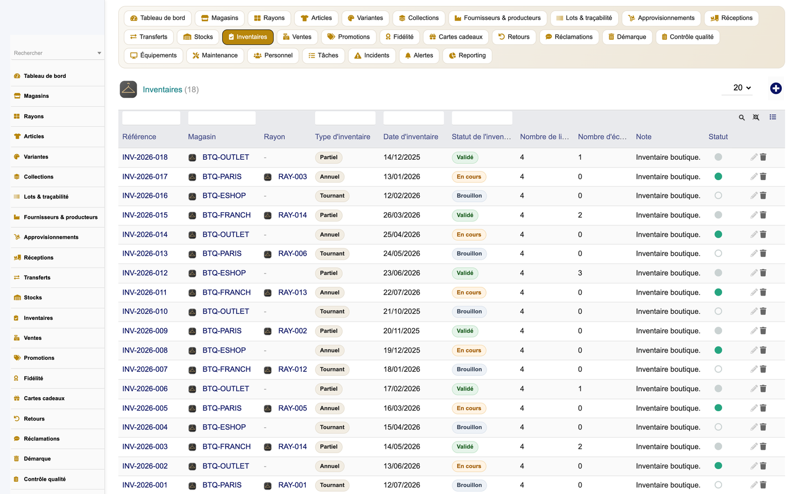This screenshot has width=799, height=494.
Task: Toggle status circle of INV-2026-017
Action: pos(718,177)
